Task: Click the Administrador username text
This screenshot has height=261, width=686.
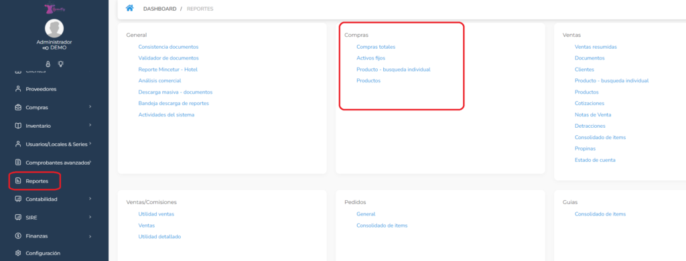Action: (54, 42)
